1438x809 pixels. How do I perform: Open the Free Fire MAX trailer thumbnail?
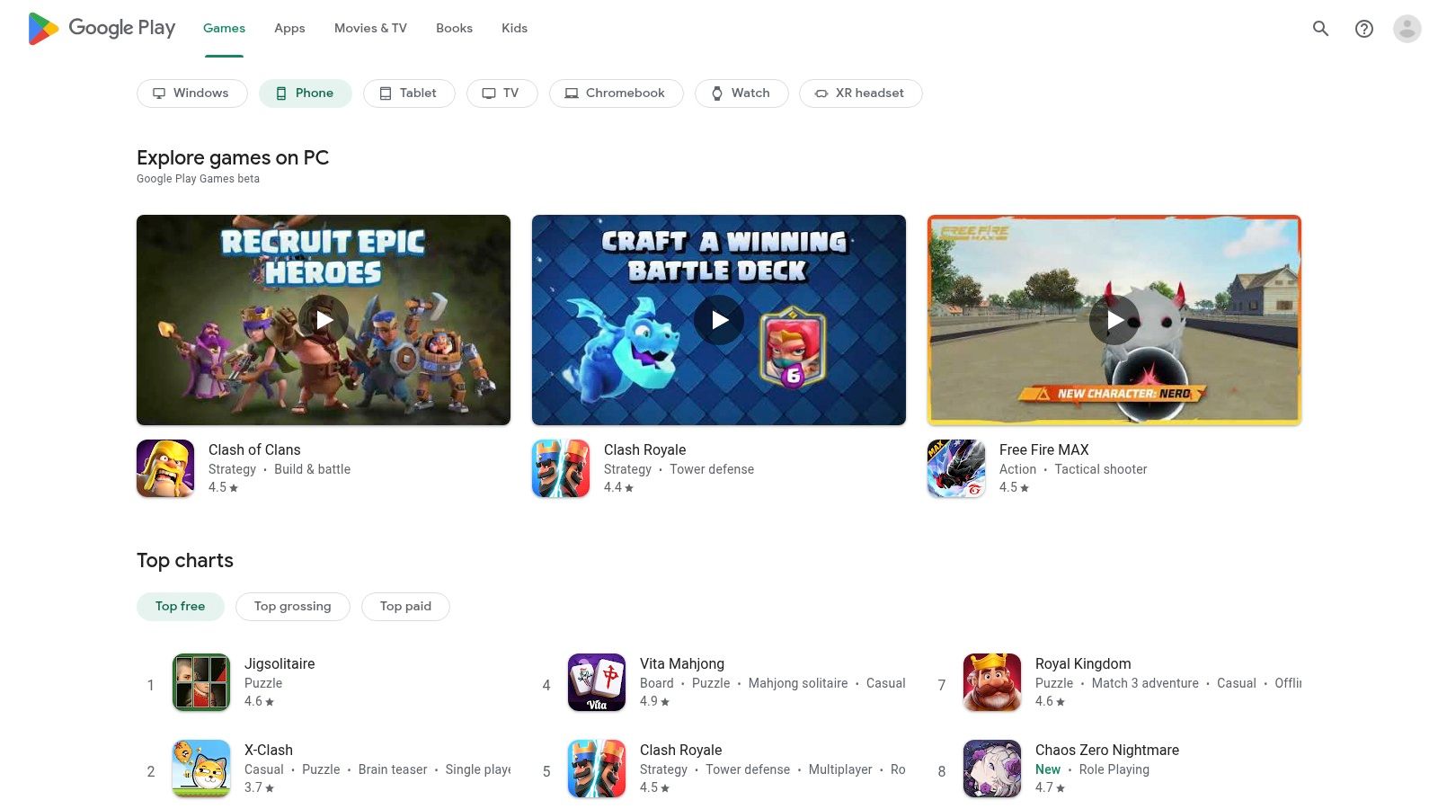tap(1114, 319)
